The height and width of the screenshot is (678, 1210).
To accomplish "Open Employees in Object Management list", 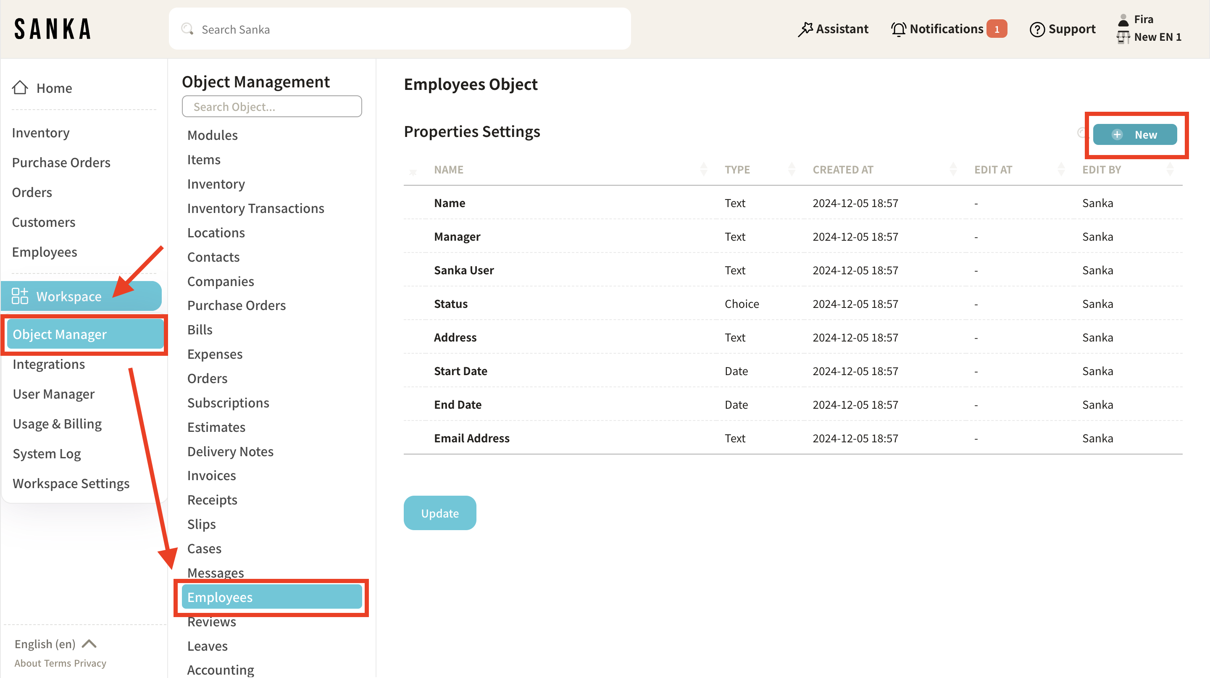I will click(219, 597).
